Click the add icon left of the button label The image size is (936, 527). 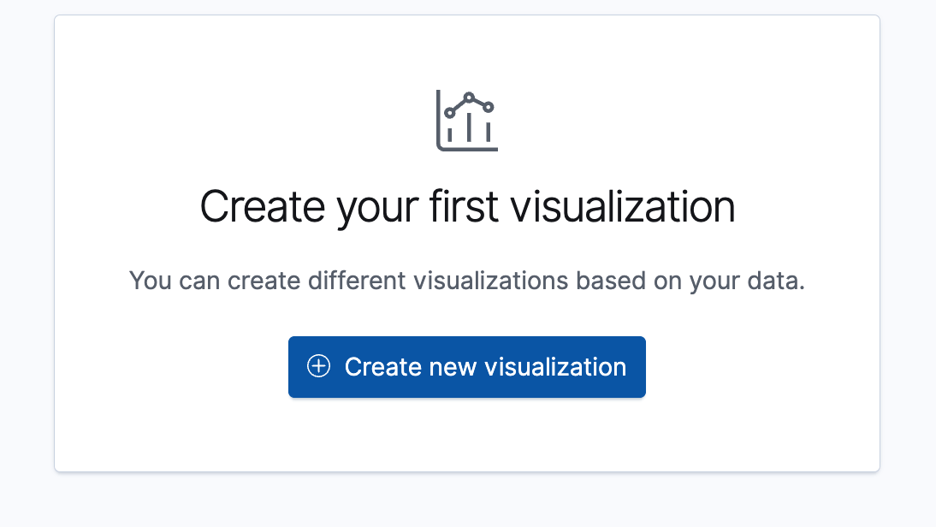(318, 367)
